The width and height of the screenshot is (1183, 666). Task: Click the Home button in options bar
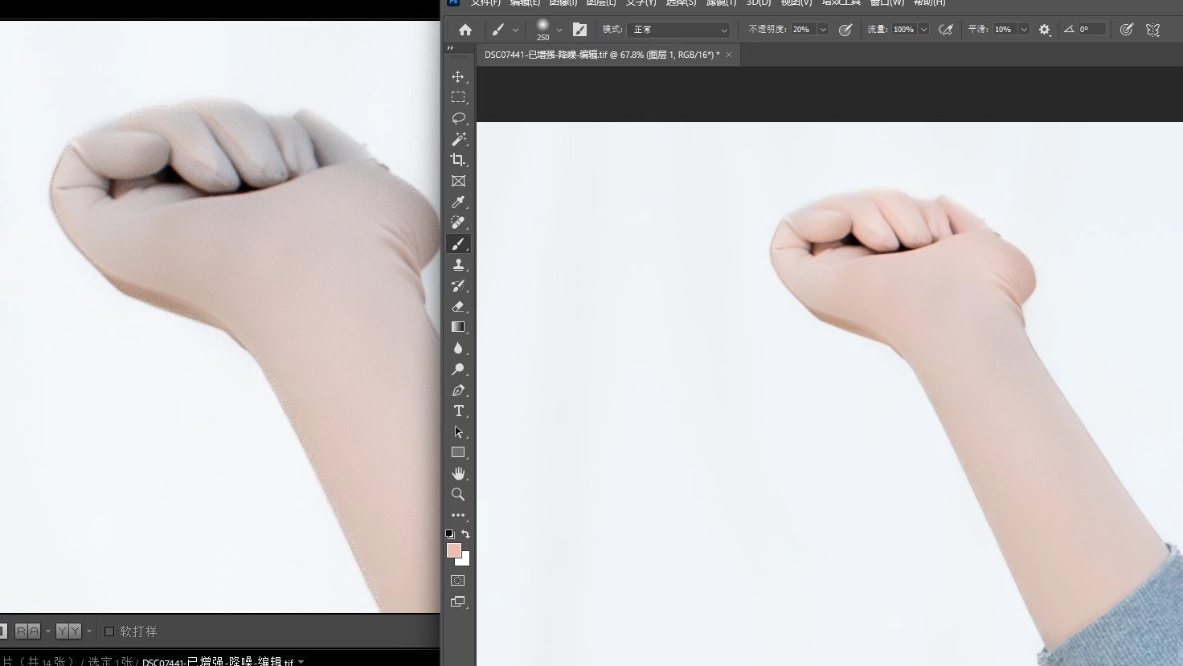tap(465, 30)
